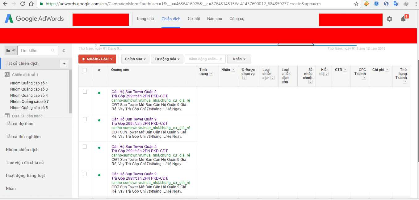Open the Chrome three-dot menu
This screenshot has width=419, height=200.
click(x=416, y=4)
